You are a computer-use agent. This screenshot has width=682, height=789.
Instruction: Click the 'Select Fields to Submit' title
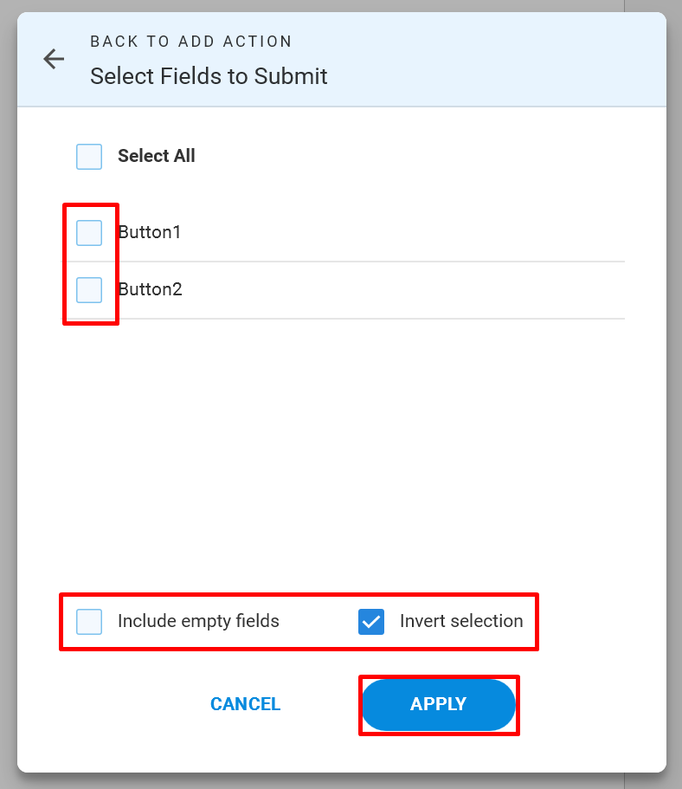pyautogui.click(x=209, y=76)
